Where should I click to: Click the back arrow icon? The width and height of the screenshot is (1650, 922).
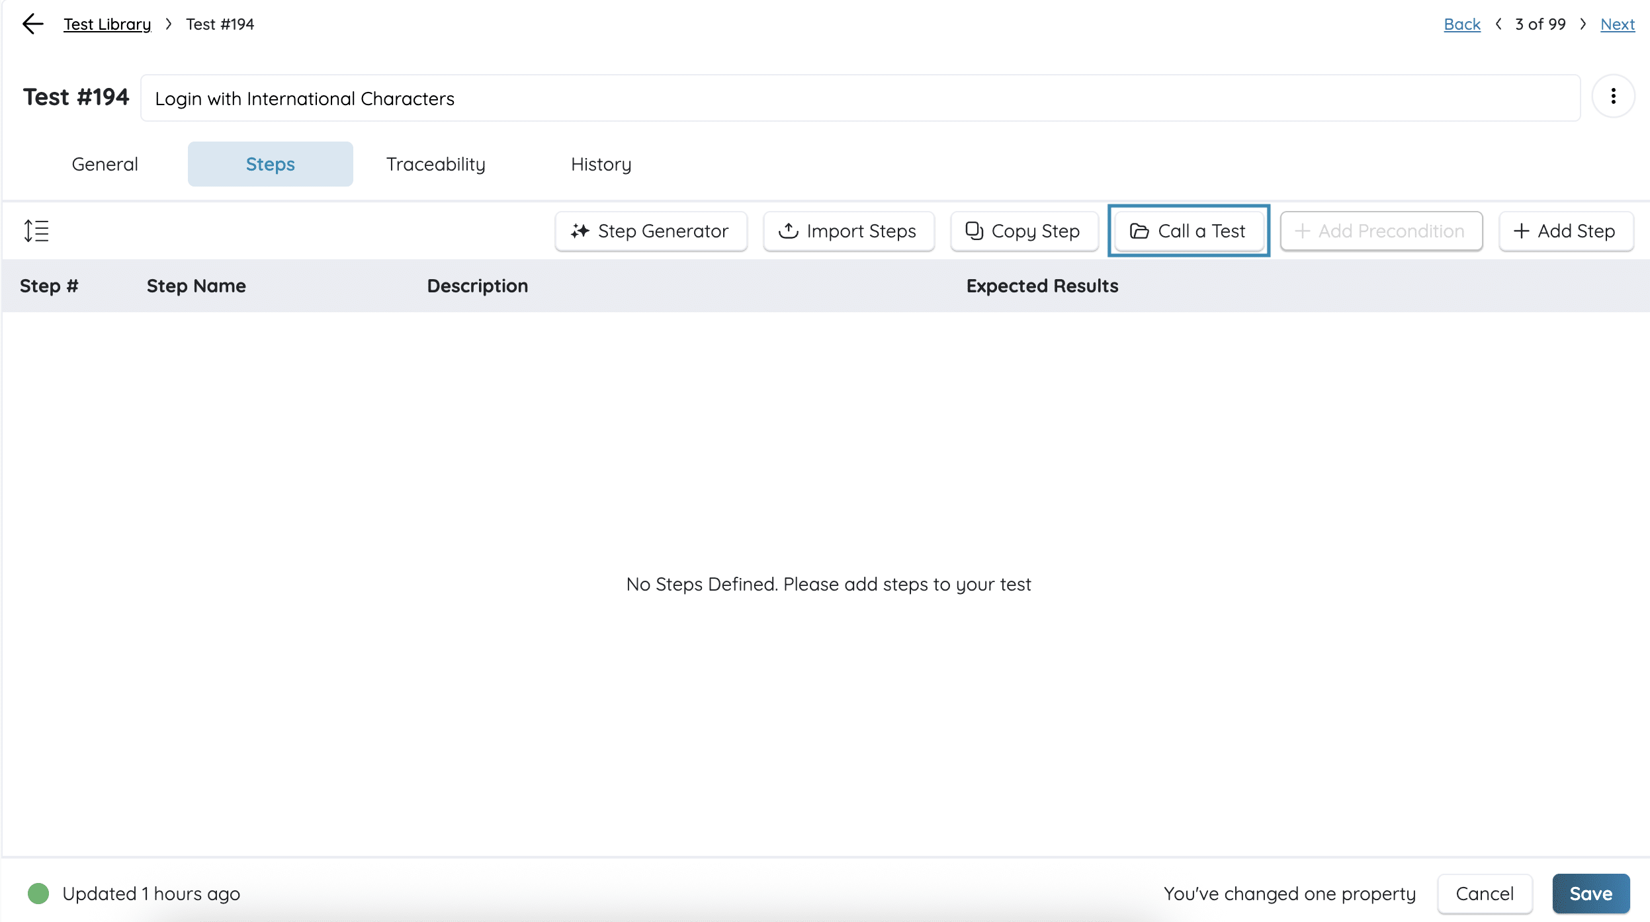(32, 24)
